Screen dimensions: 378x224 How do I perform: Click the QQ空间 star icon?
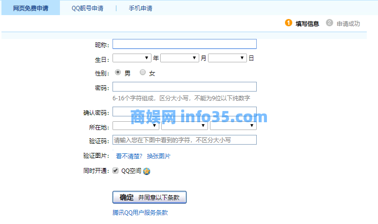pyautogui.click(x=147, y=171)
